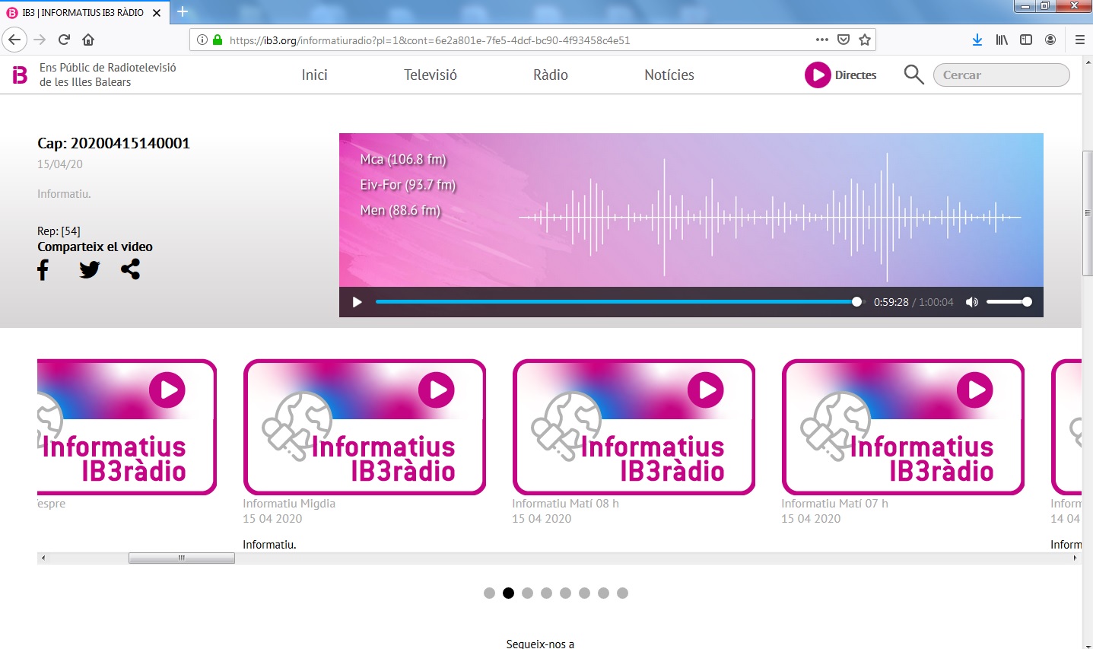Open the Firefox account icon

coord(1050,40)
